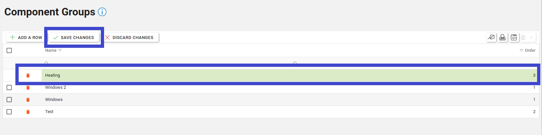Edit the Heating name cell

(53, 75)
